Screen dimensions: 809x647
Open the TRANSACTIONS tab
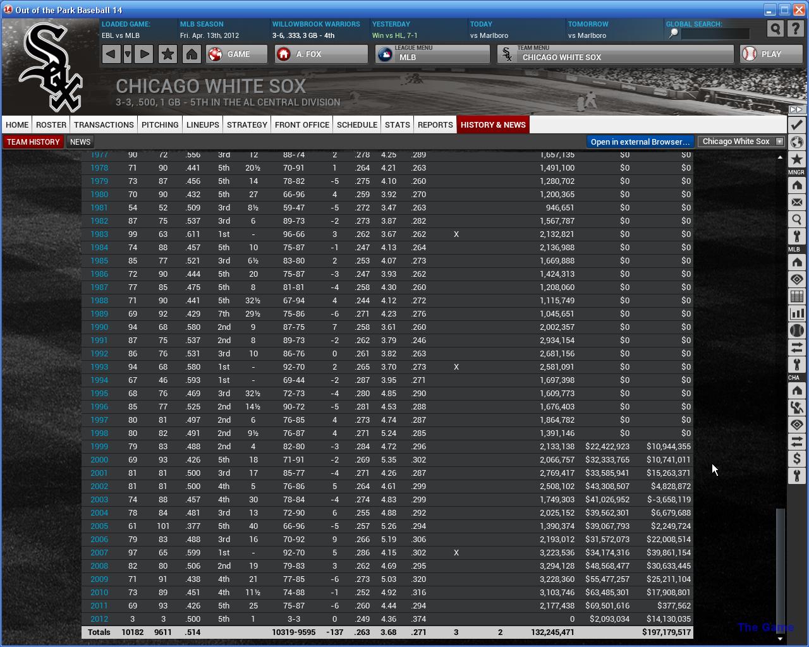click(104, 124)
